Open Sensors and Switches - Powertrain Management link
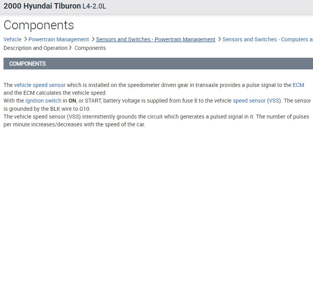 coord(156,39)
